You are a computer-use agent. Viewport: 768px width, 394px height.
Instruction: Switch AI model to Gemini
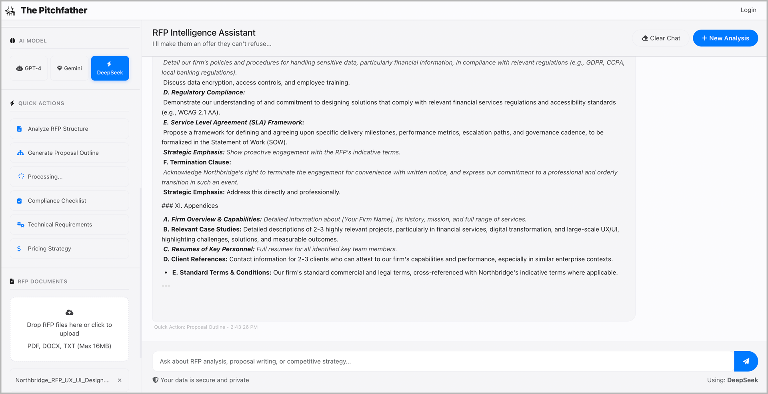pyautogui.click(x=69, y=68)
